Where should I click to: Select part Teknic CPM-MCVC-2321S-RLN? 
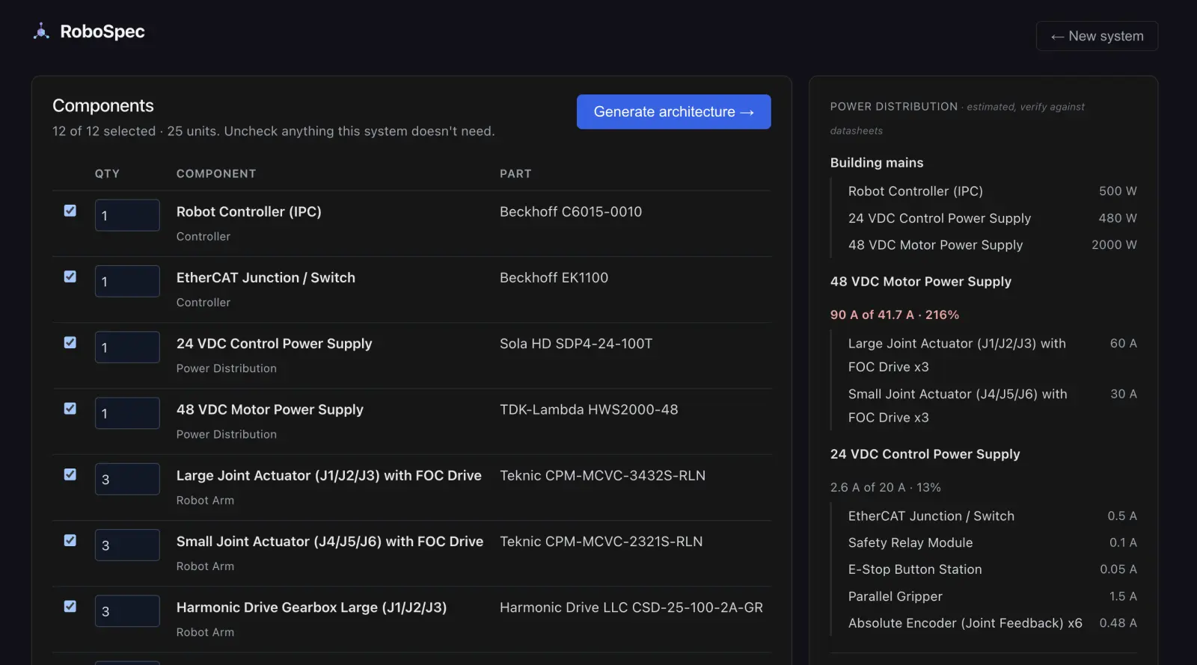click(601, 541)
